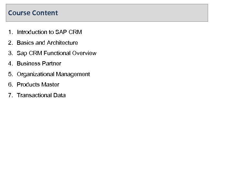Click list number 1 before Introduction
233x175 pixels.
click(11, 32)
